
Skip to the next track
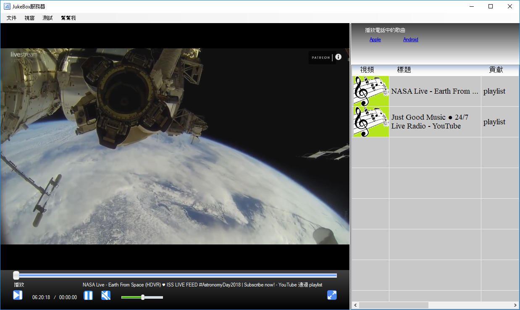coord(18,295)
